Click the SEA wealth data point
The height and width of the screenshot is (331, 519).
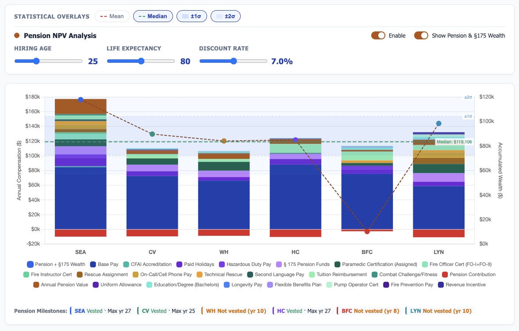point(81,100)
